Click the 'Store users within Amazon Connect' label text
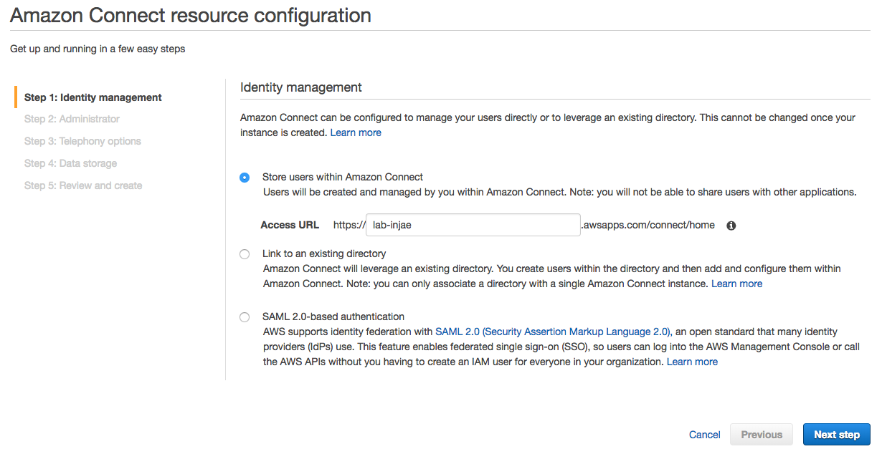 click(x=343, y=177)
